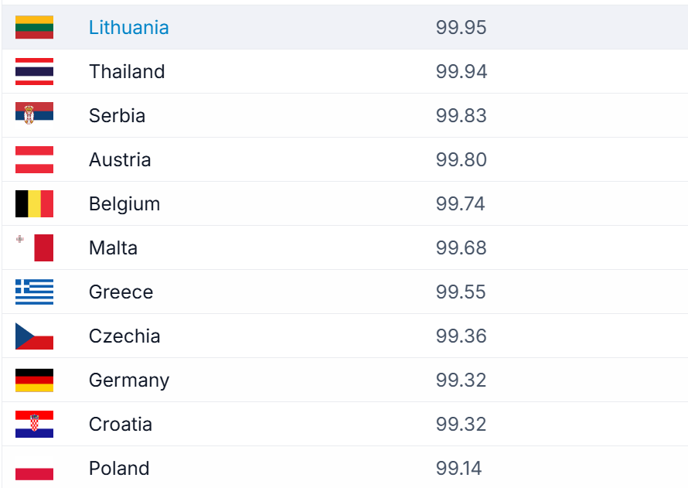
Task: Click the Malta flag icon
Action: click(x=34, y=247)
